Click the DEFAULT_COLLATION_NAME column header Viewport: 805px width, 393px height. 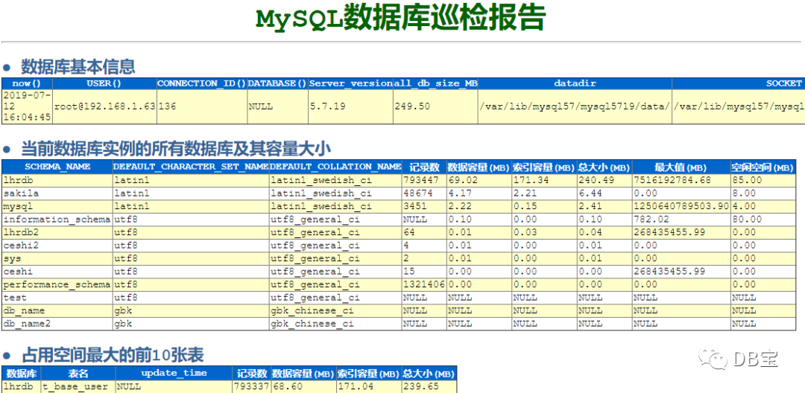click(x=335, y=167)
